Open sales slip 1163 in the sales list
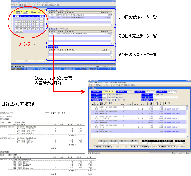191x176 pixels. click(x=53, y=33)
